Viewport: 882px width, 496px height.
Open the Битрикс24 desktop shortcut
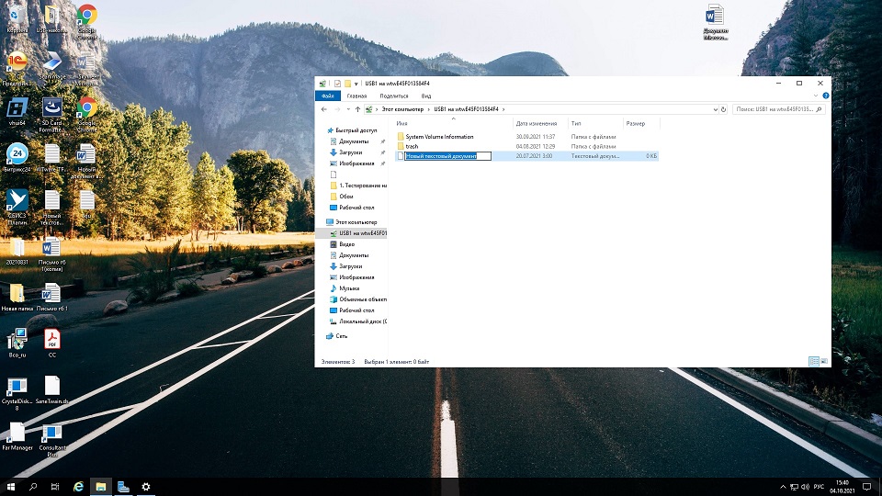[x=17, y=154]
